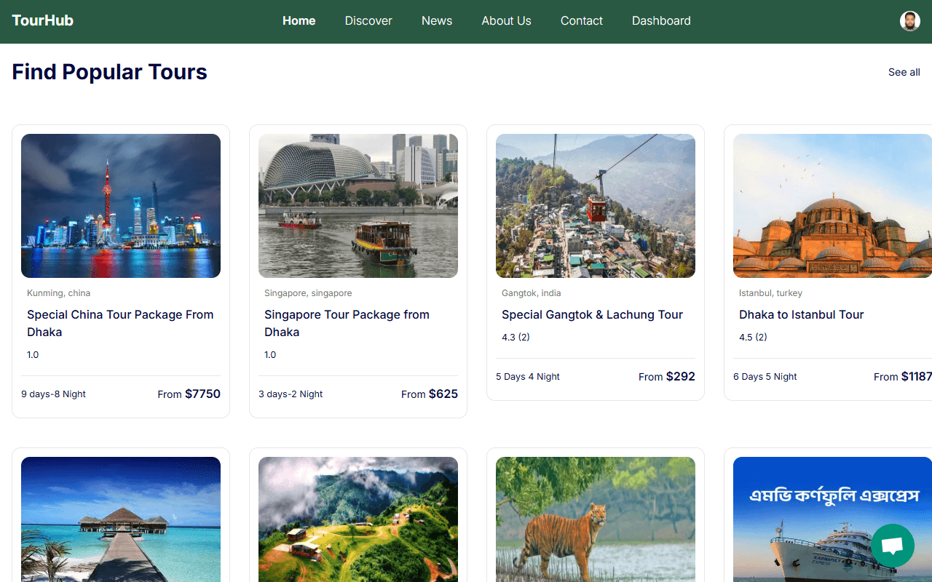This screenshot has height=582, width=932.
Task: Open the About Us page
Action: pyautogui.click(x=506, y=21)
